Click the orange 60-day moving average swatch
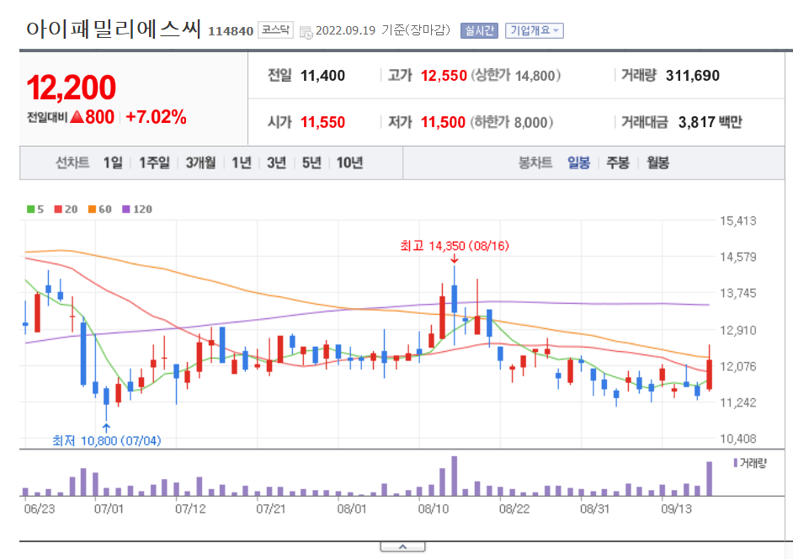Viewport: 793px width, 559px height. (x=92, y=209)
